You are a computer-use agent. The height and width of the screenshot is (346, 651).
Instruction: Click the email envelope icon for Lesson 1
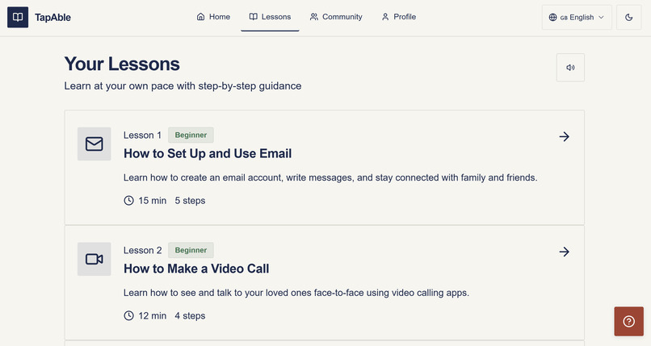pos(94,144)
